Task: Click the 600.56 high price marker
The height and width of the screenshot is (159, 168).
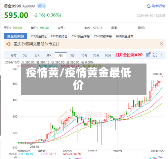Action: [157, 74]
